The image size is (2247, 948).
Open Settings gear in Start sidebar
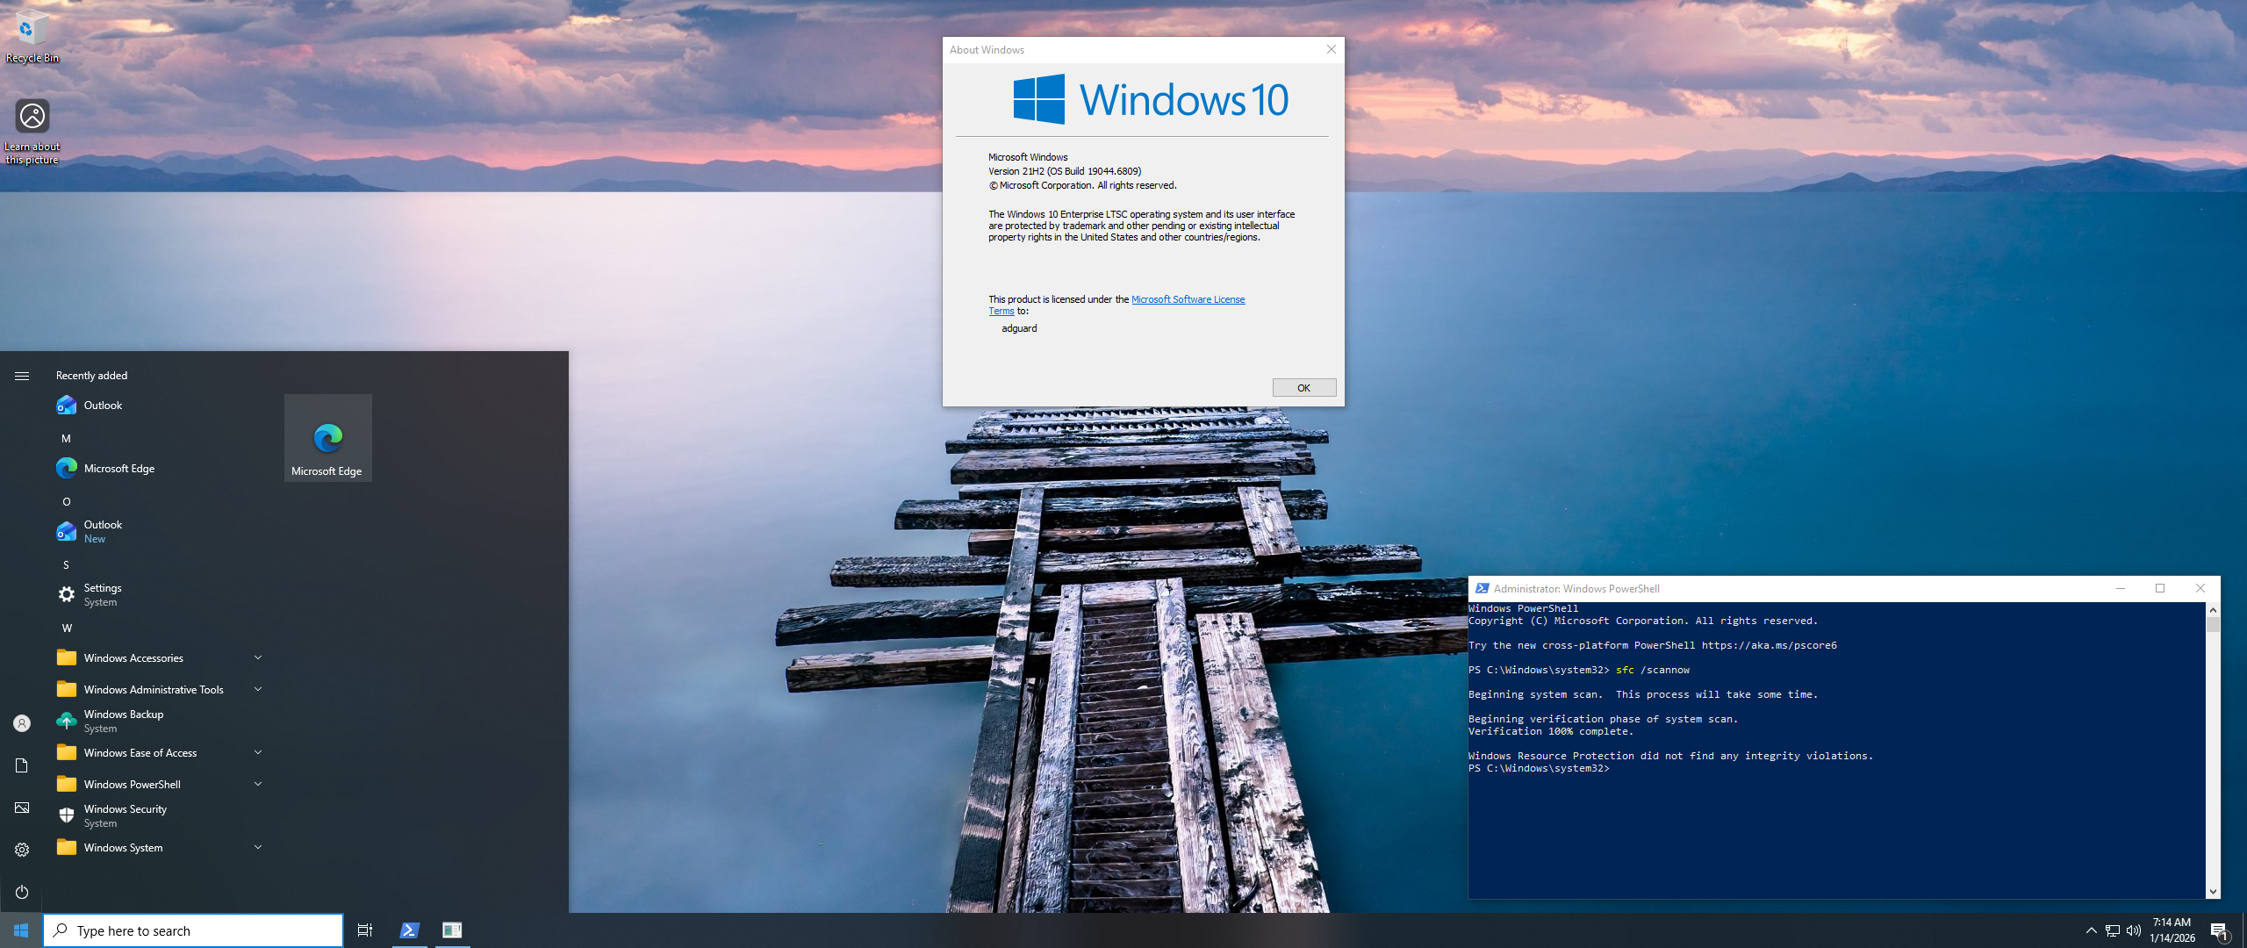(22, 850)
